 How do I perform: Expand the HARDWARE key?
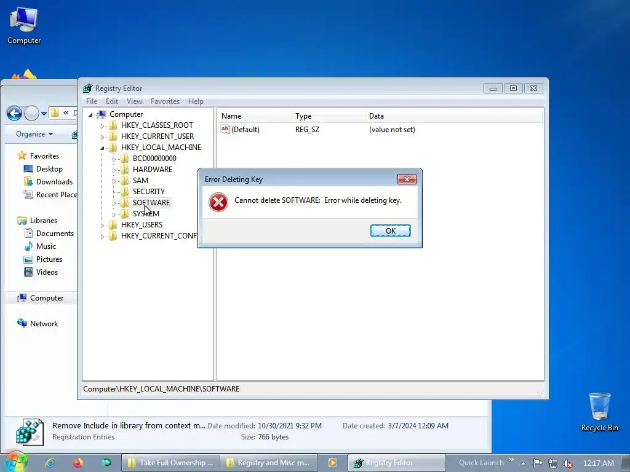tap(114, 170)
